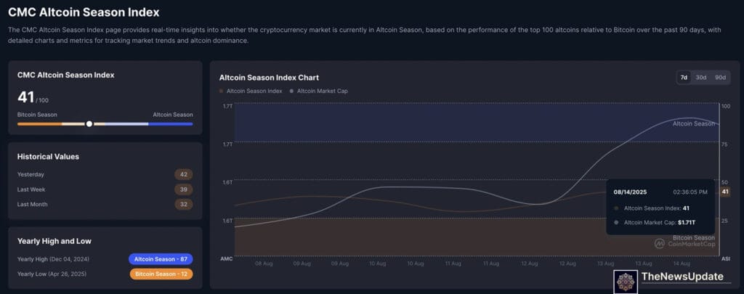Screen dimensions: 744x294
Task: Click the Yesterday value badge showing 42
Action: [x=183, y=174]
